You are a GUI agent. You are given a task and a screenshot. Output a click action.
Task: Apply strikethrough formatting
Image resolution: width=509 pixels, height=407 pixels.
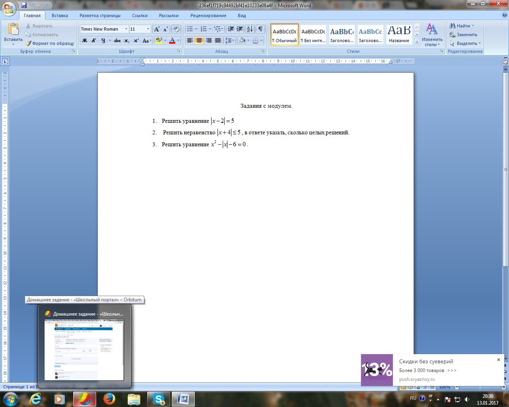[x=117, y=41]
